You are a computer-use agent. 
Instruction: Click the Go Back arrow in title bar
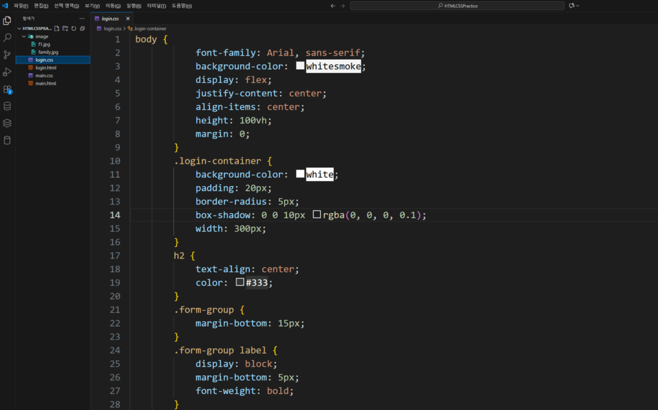(x=332, y=6)
